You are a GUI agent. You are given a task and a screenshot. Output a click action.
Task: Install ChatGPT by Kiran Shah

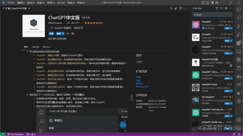tap(227, 41)
